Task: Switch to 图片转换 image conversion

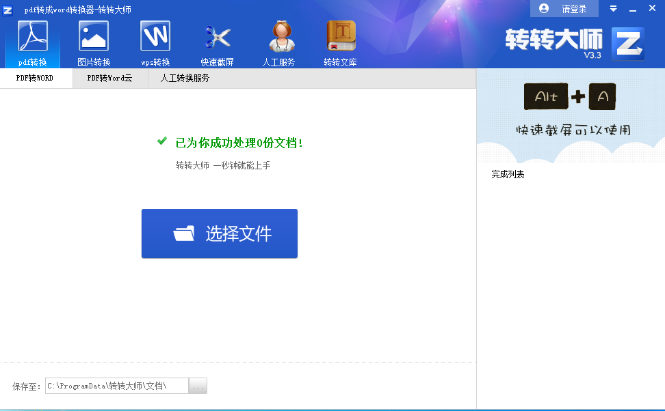Action: [x=94, y=42]
